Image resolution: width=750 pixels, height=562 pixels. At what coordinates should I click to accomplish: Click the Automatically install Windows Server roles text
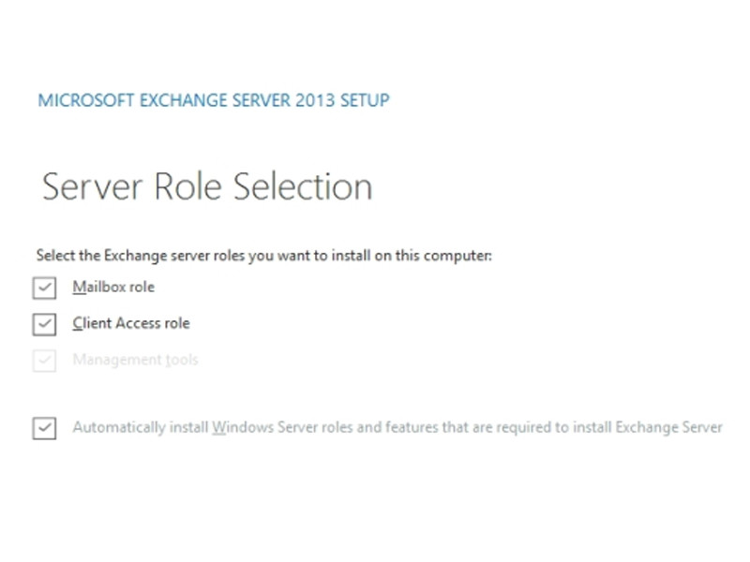[x=397, y=427]
